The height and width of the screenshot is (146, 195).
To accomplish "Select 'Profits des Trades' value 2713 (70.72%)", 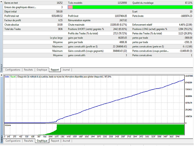I will tap(120, 33).
